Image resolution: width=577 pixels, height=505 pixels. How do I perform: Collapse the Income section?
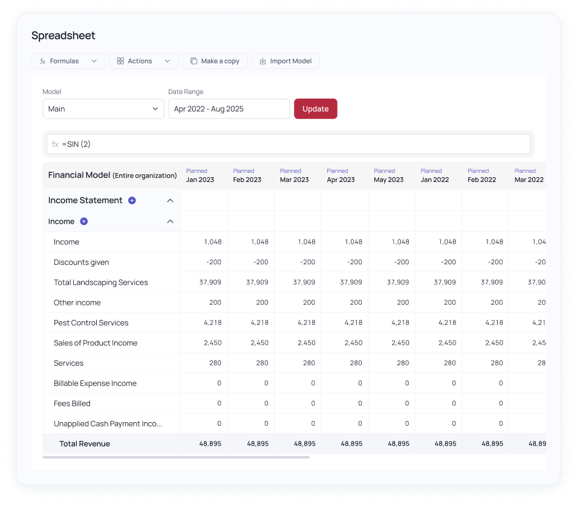(x=170, y=221)
